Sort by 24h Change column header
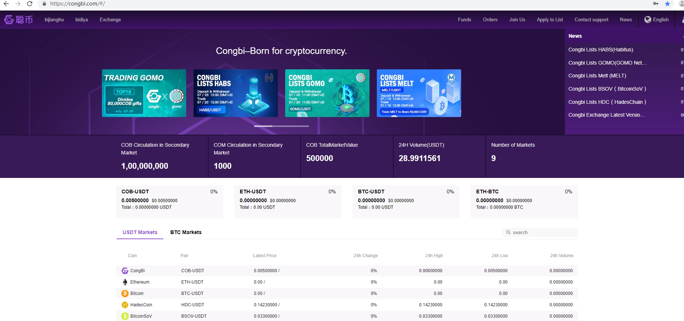 pyautogui.click(x=365, y=256)
